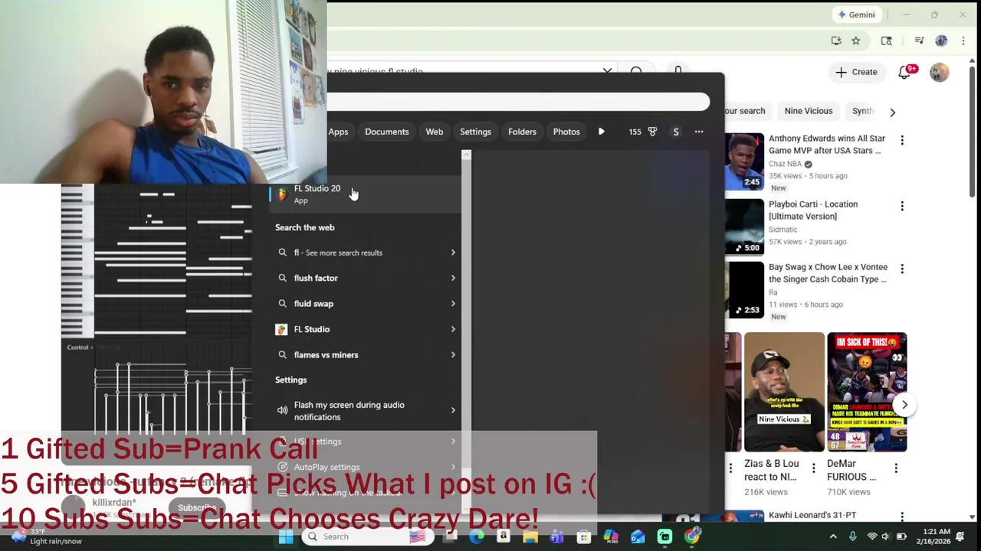Open Anthony Edwards video thumbnail
The image size is (981, 551).
point(744,162)
